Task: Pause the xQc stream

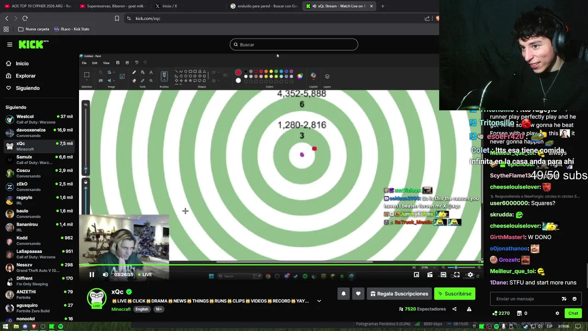Action: click(x=91, y=274)
